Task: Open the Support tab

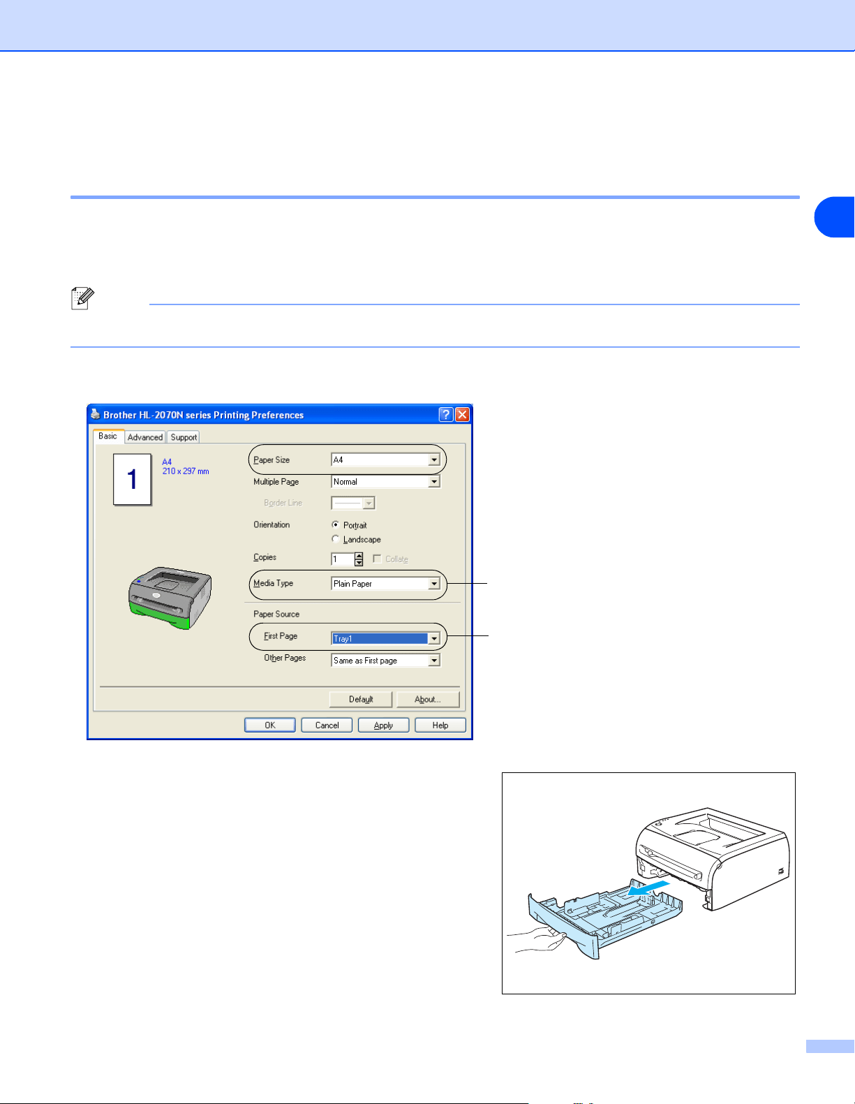Action: pos(184,437)
